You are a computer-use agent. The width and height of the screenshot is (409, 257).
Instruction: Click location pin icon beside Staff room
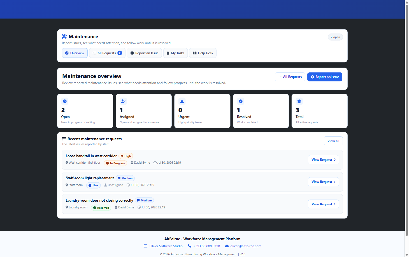coord(67,185)
